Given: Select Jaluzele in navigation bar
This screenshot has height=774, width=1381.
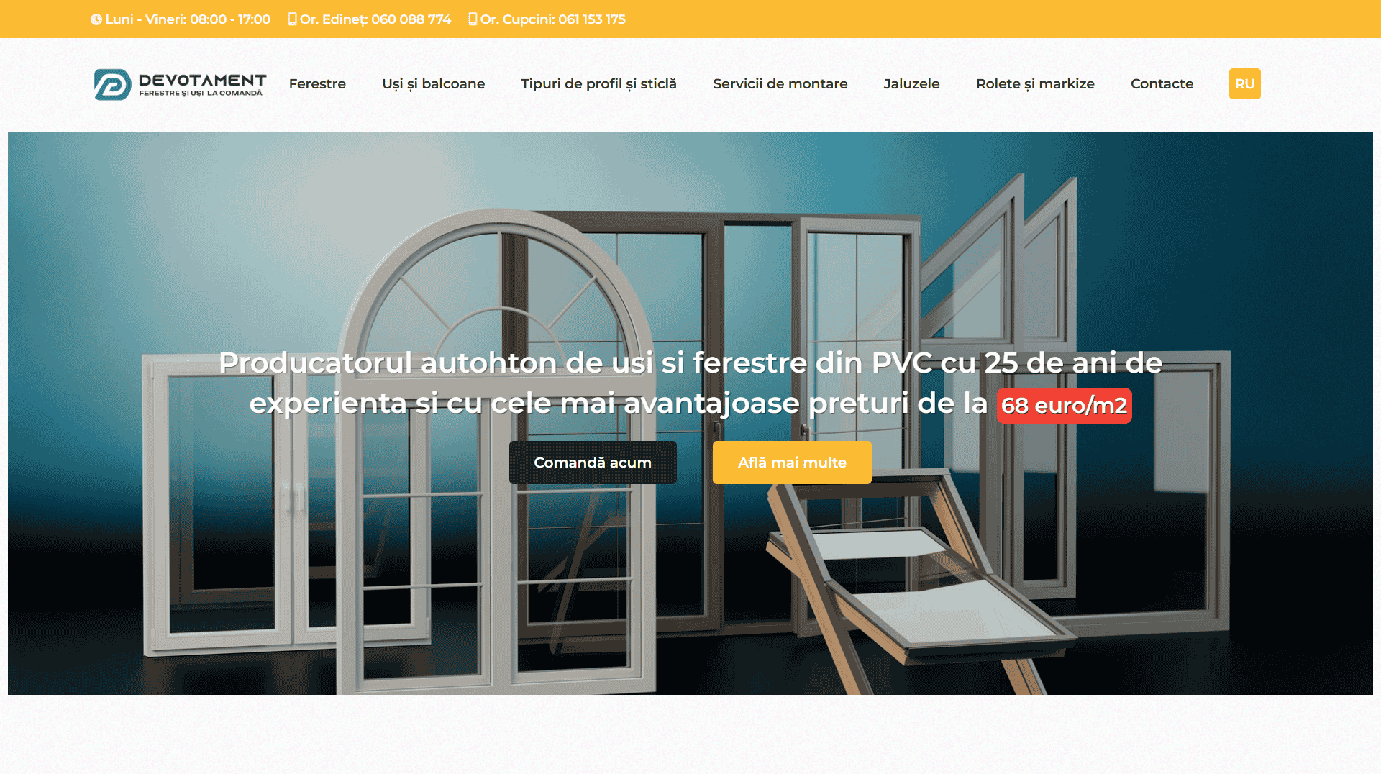Looking at the screenshot, I should click(911, 83).
